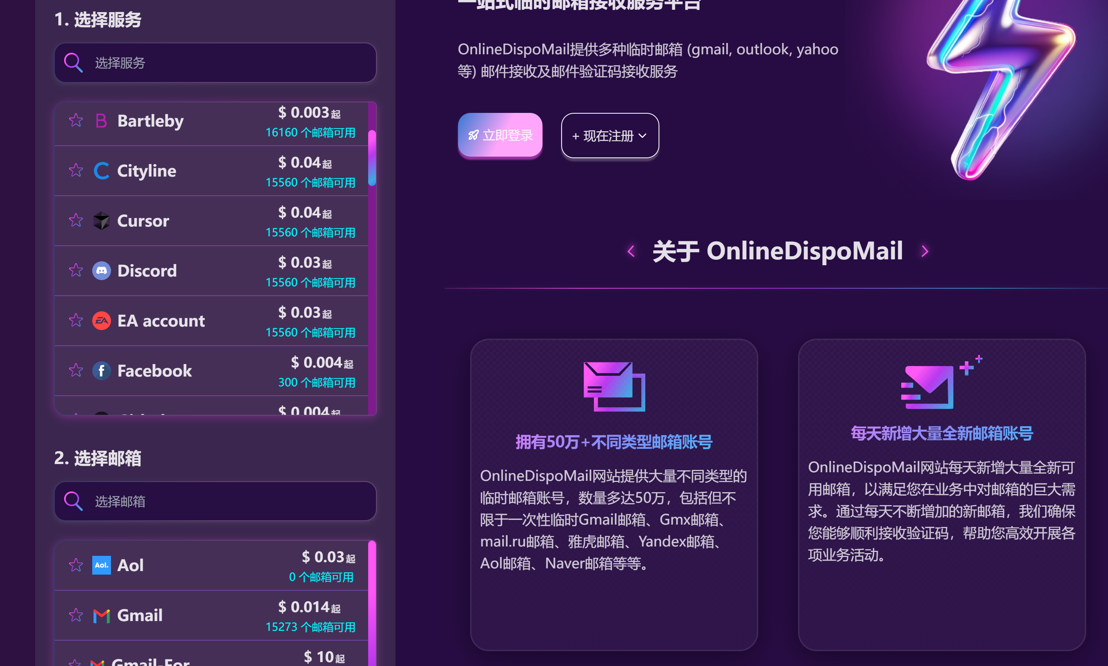Click the Cursor cube logo icon
The width and height of the screenshot is (1108, 666).
pos(102,221)
